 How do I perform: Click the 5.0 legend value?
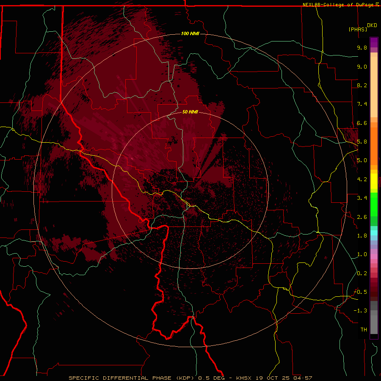click(362, 160)
